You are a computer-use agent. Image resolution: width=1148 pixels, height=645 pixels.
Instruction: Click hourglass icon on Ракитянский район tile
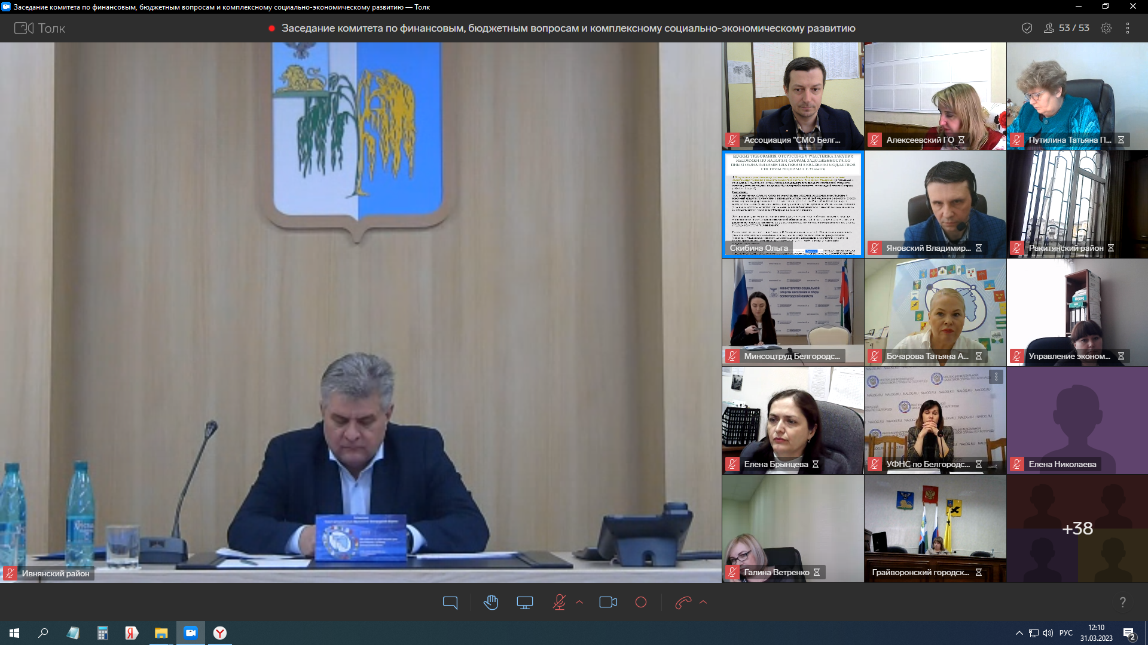pos(1111,248)
